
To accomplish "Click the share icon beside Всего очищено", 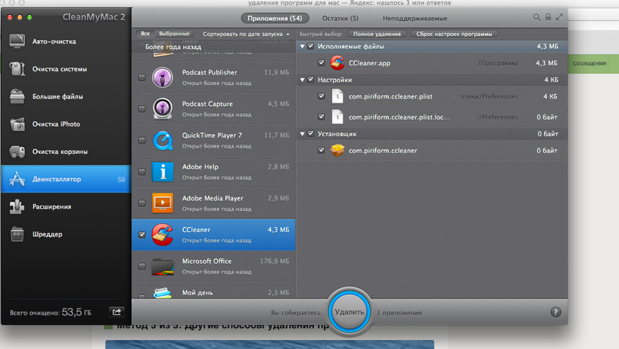I will (116, 312).
